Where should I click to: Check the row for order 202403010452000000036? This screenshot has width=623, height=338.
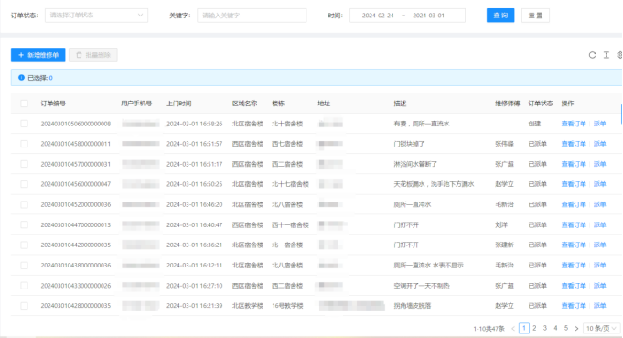click(24, 204)
